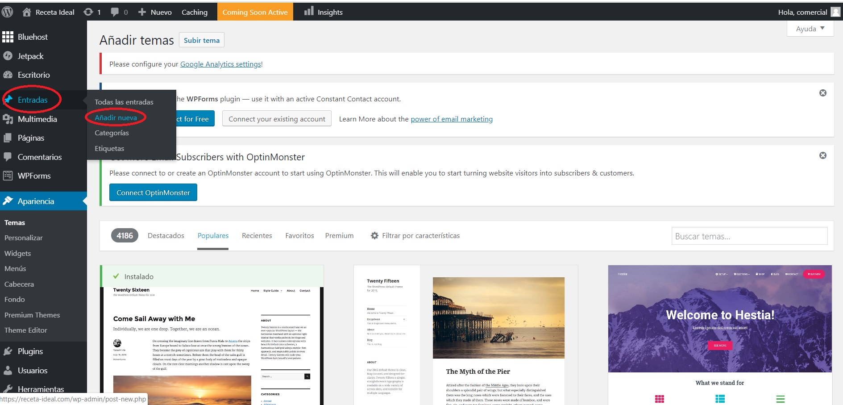843x405 pixels.
Task: Click the WordPress logo icon
Action: pyautogui.click(x=7, y=12)
